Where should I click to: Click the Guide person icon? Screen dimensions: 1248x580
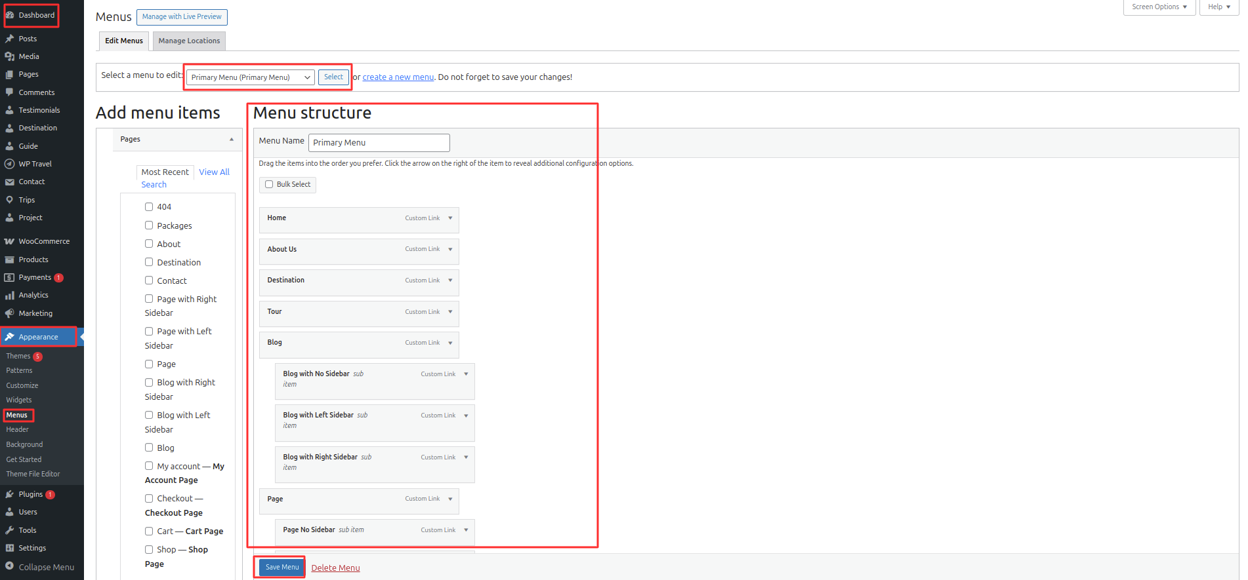tap(10, 146)
